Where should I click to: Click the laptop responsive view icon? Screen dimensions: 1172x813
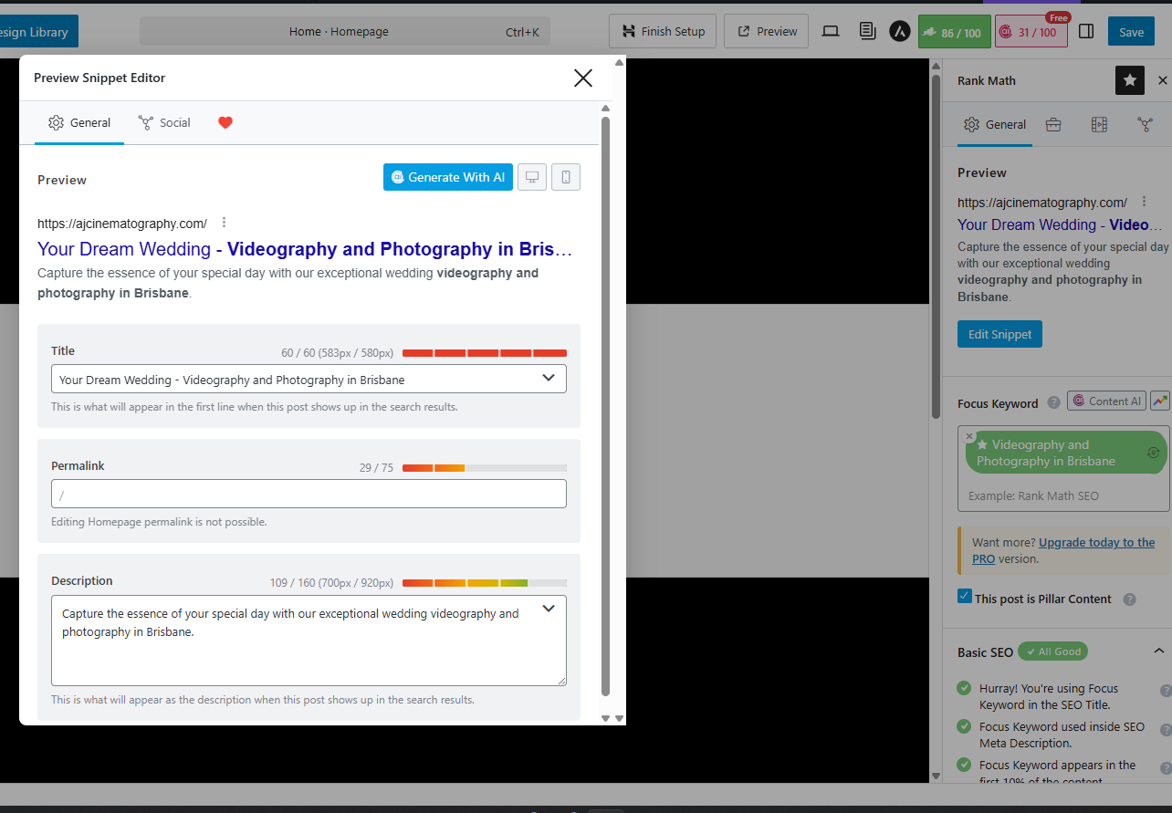(830, 31)
